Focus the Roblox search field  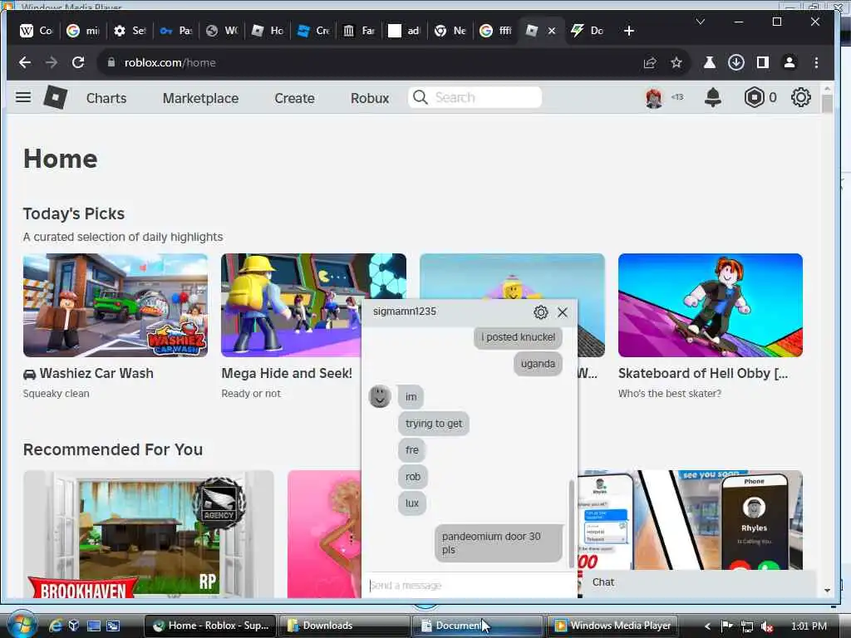(x=475, y=98)
